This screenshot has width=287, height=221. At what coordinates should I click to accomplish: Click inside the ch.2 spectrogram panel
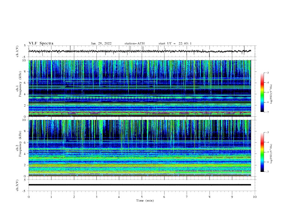coord(140,148)
